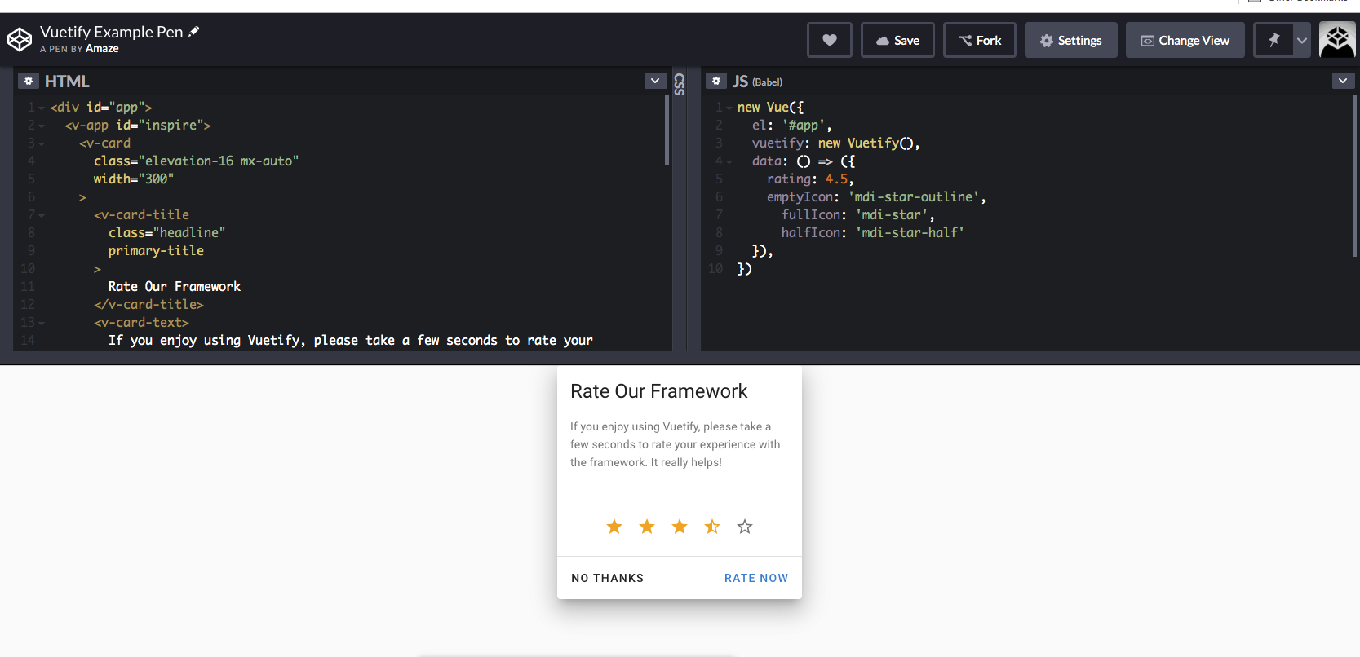Click the heart button to love this pen

tap(830, 40)
